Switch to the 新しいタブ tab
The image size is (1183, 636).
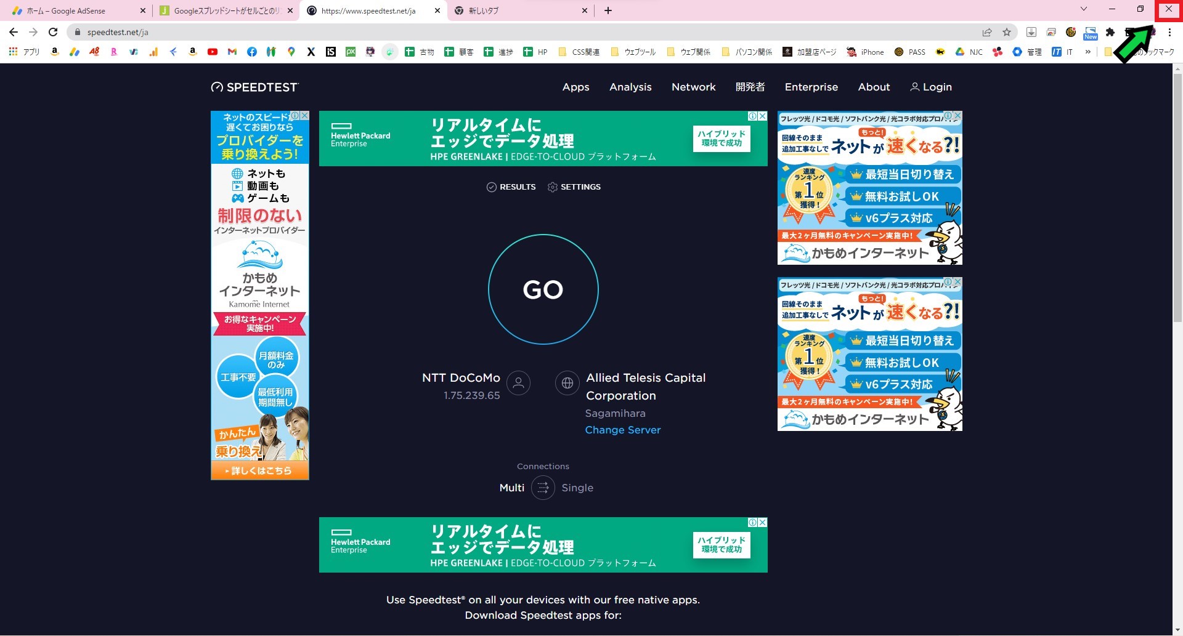click(x=521, y=10)
